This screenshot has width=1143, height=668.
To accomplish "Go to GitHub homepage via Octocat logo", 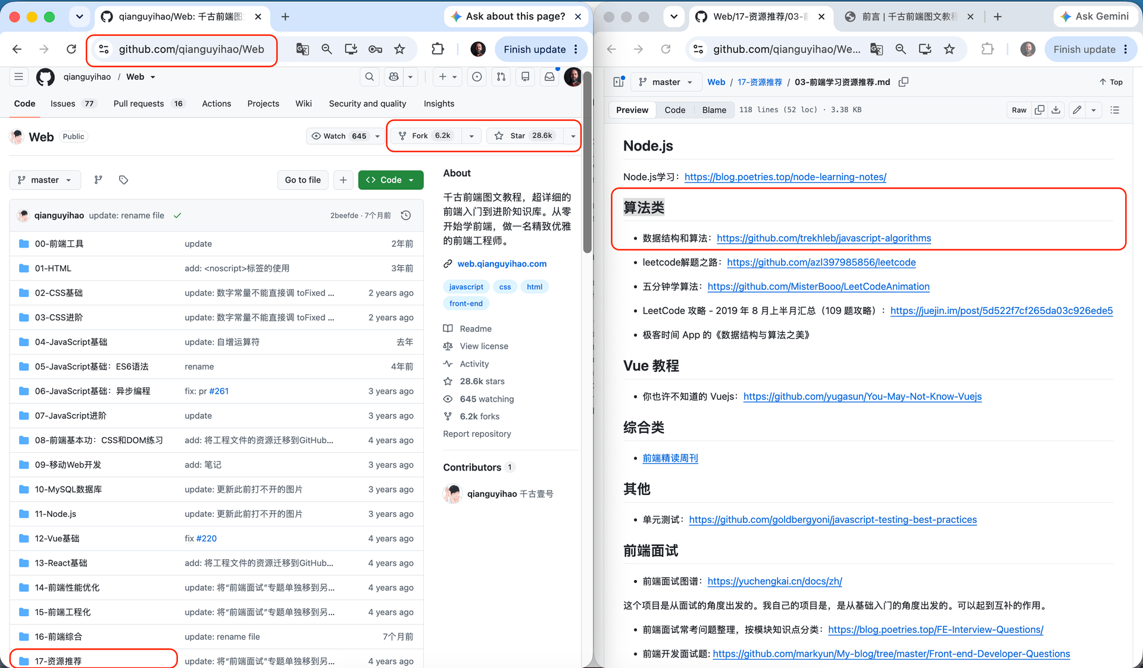I will pyautogui.click(x=45, y=77).
